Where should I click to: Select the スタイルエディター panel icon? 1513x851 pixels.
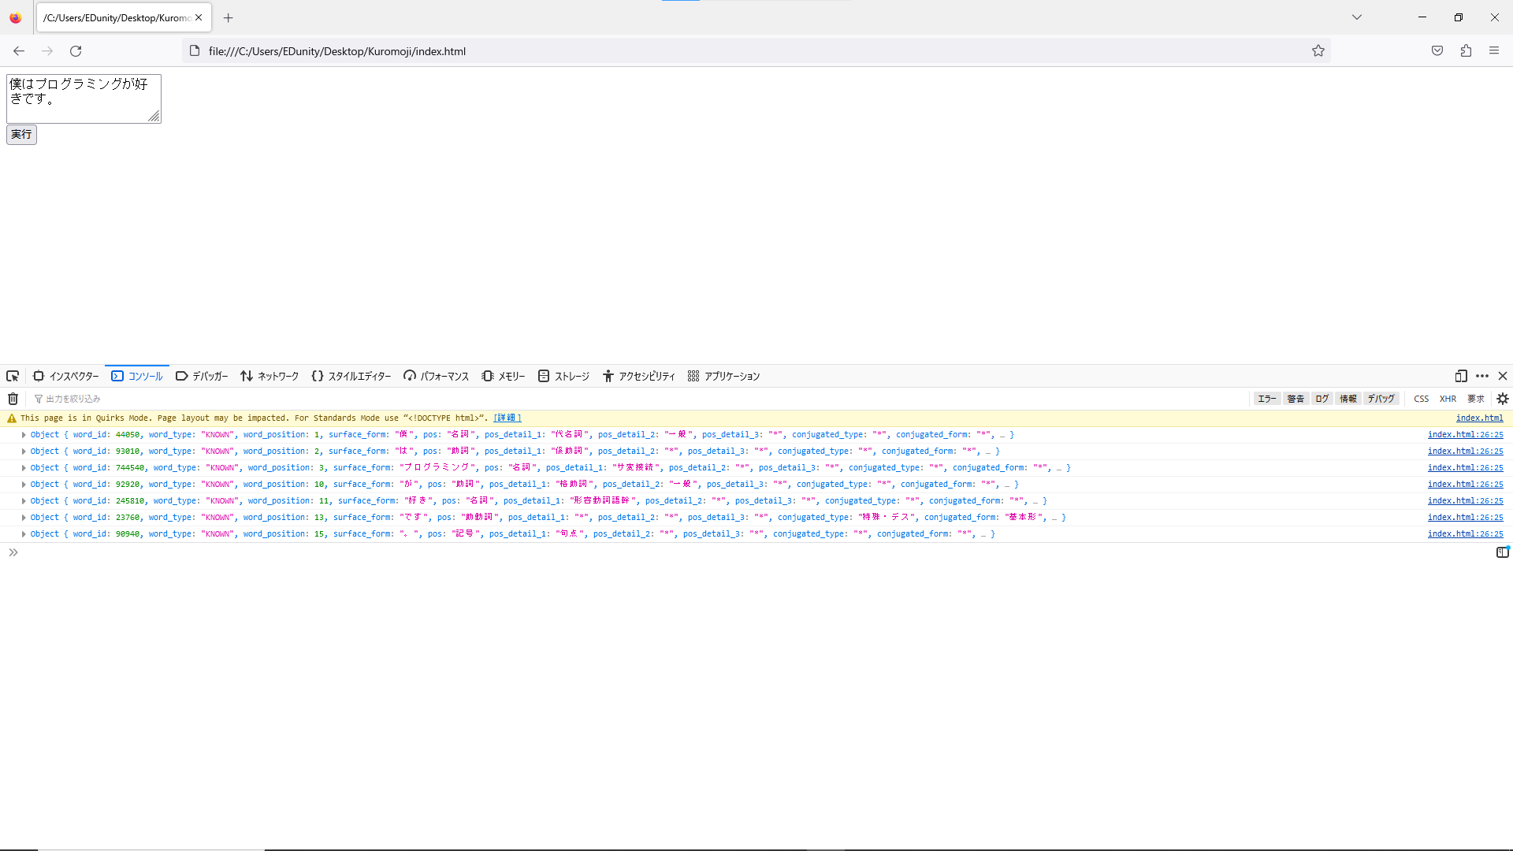351,376
